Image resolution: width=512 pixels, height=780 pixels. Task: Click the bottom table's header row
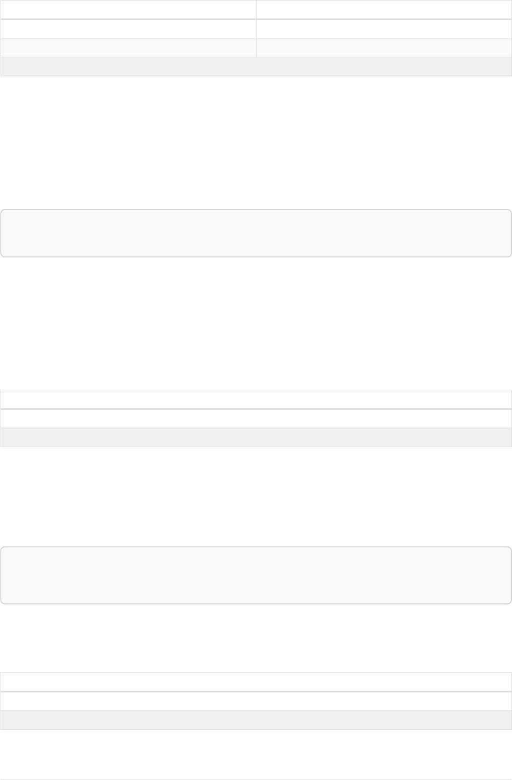pyautogui.click(x=256, y=682)
